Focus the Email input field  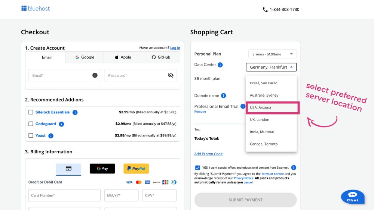(x=65, y=75)
